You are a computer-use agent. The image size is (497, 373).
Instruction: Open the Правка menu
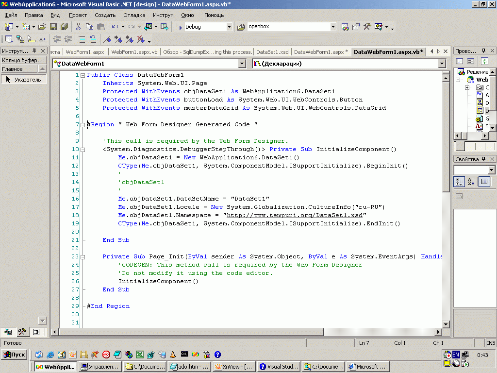(x=33, y=15)
